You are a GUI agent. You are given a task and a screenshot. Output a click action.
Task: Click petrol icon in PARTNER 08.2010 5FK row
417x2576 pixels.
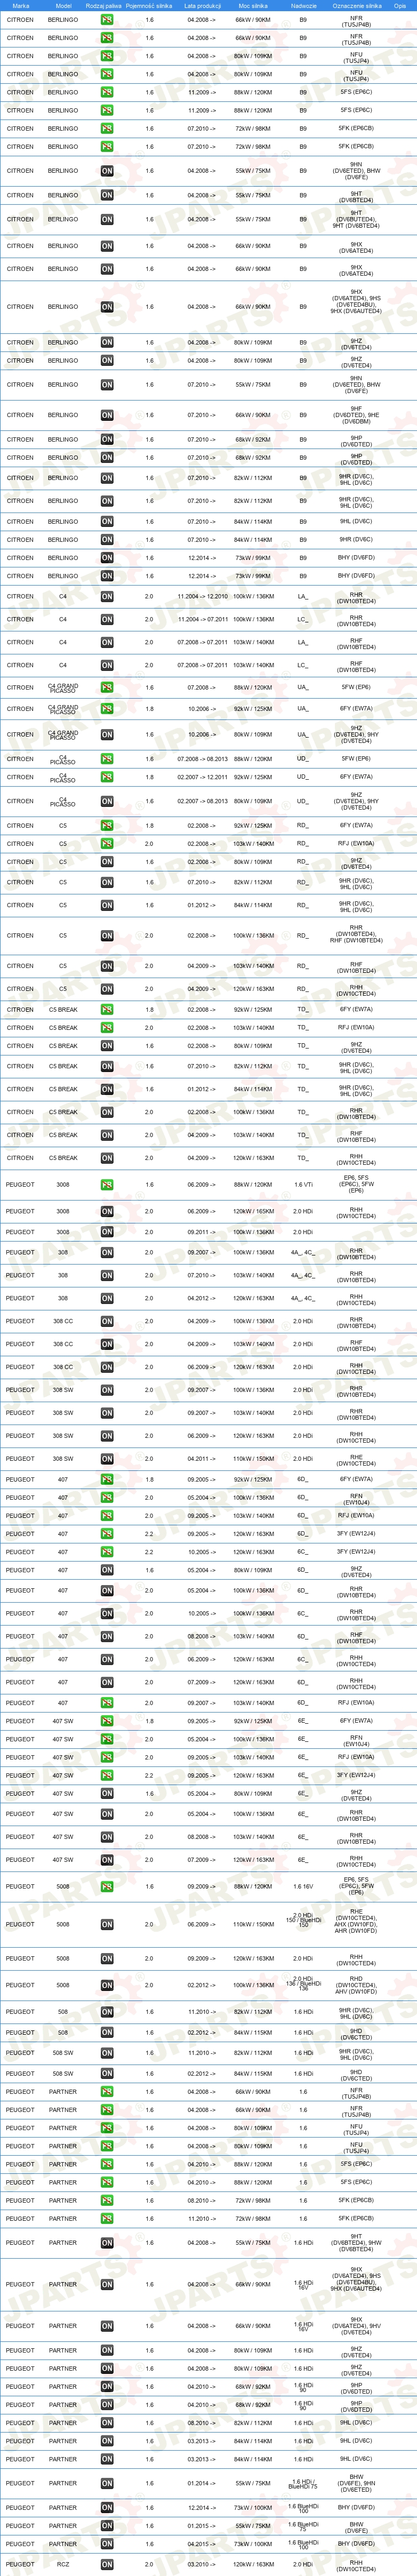[107, 2201]
